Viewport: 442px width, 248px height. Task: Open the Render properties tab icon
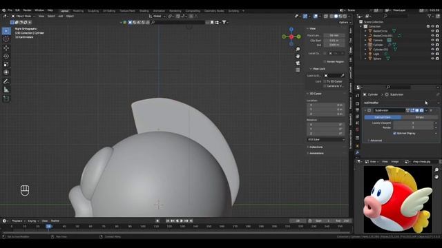(x=358, y=103)
